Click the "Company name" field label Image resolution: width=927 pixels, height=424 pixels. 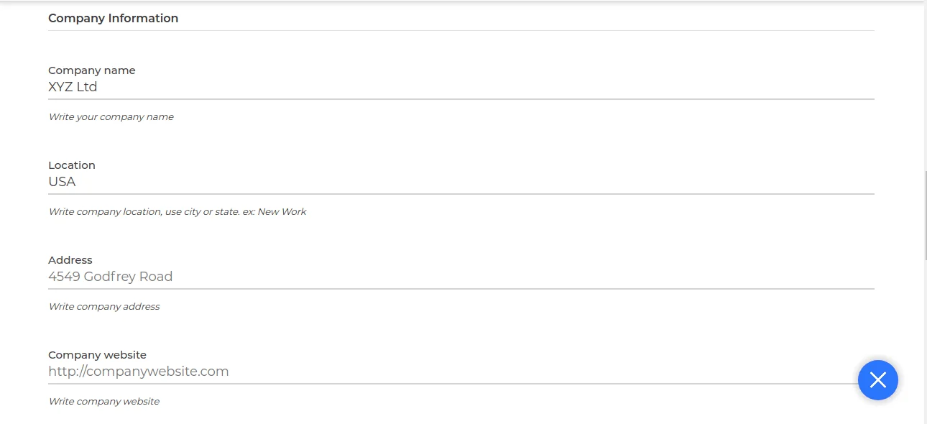coord(91,70)
